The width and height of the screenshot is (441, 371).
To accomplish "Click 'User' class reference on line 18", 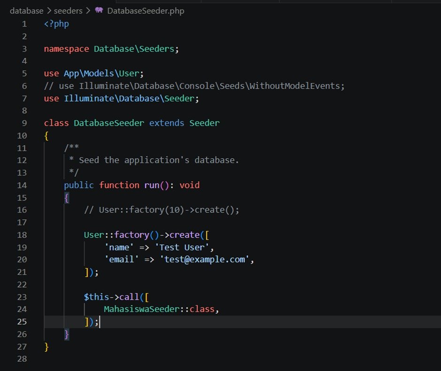I will coord(94,235).
